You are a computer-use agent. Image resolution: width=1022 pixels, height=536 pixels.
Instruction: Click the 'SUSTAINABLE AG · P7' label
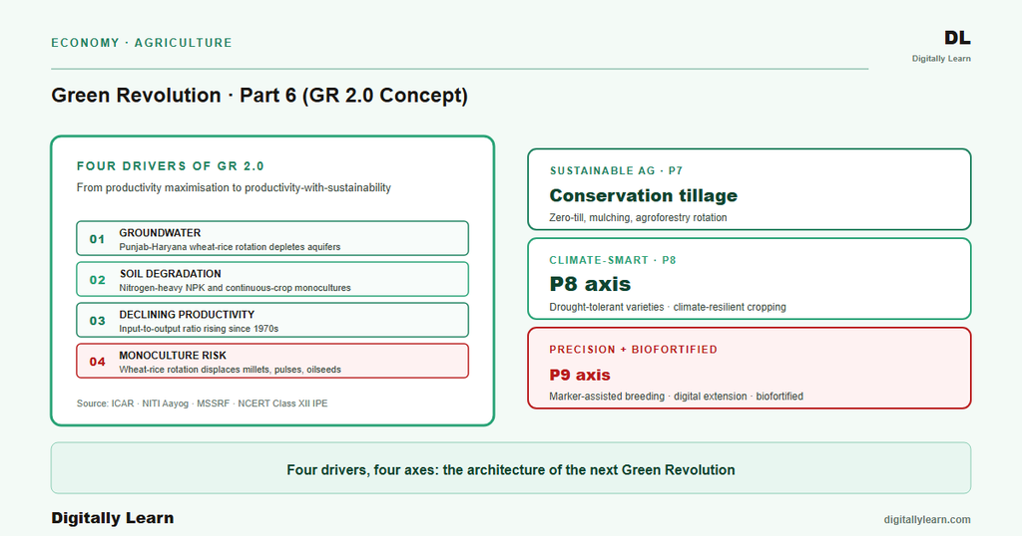point(616,170)
